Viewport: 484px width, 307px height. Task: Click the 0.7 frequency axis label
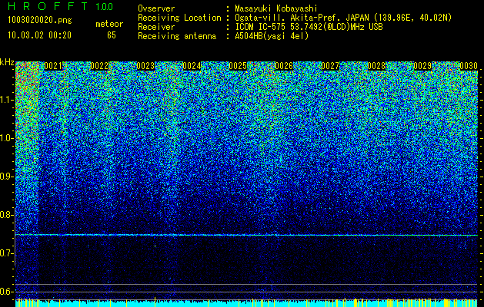click(7, 253)
